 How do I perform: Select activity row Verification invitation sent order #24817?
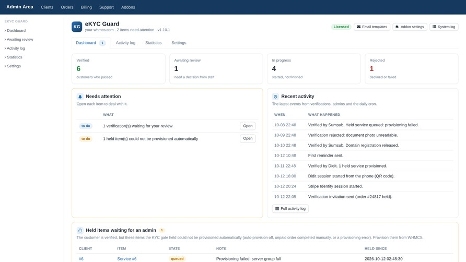tap(363, 197)
